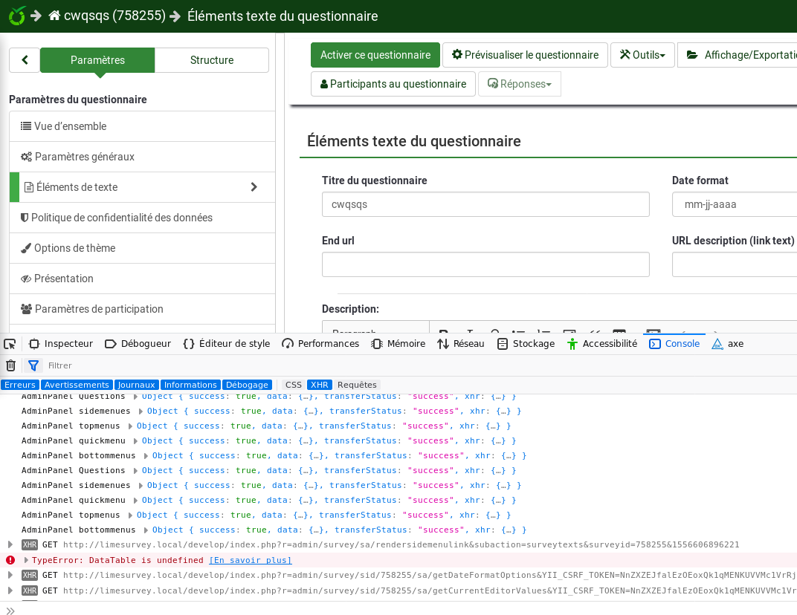Click the home icon in breadcrumb

point(54,16)
